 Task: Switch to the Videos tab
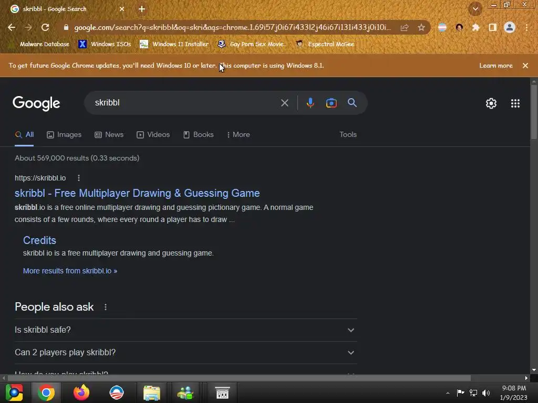click(153, 135)
